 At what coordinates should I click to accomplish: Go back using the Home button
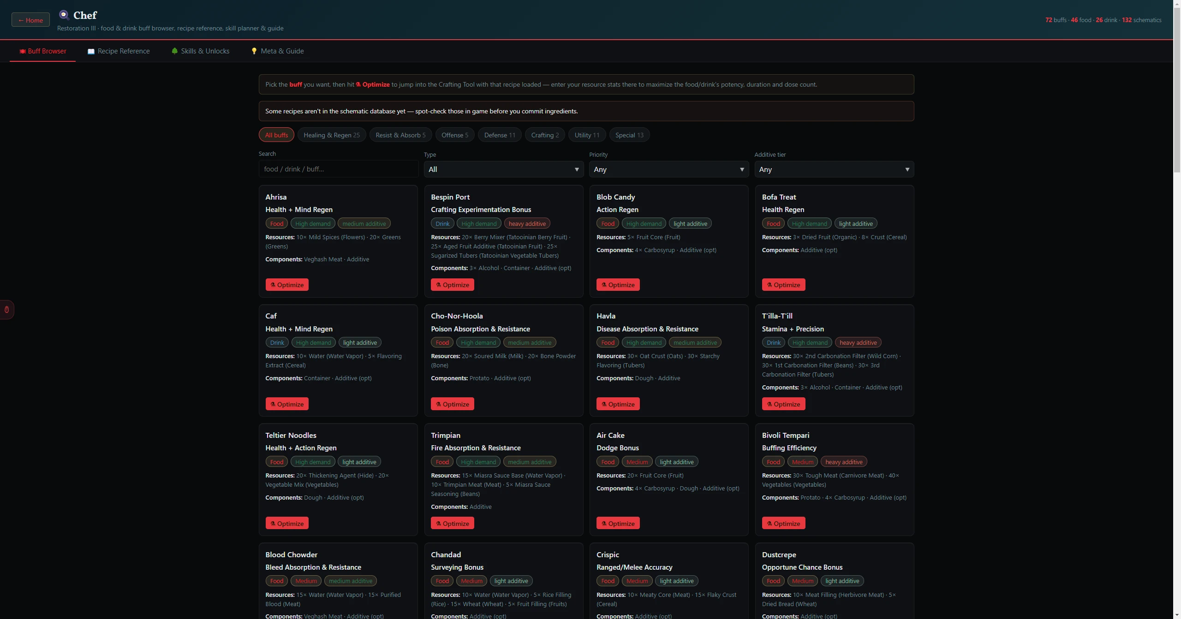coord(30,20)
